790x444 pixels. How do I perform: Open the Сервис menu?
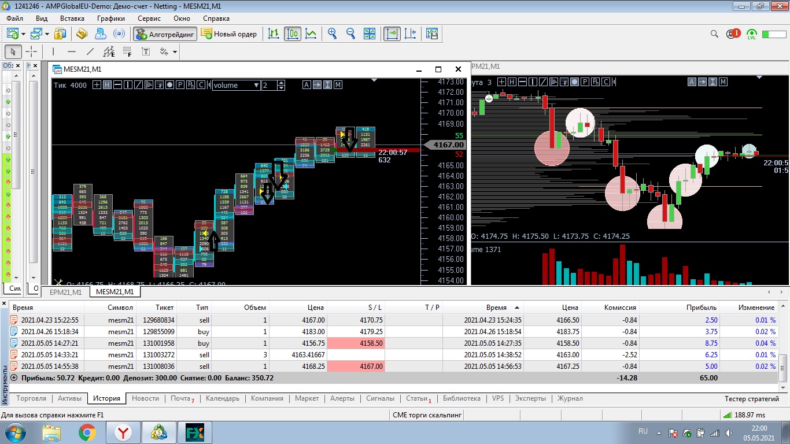[149, 18]
